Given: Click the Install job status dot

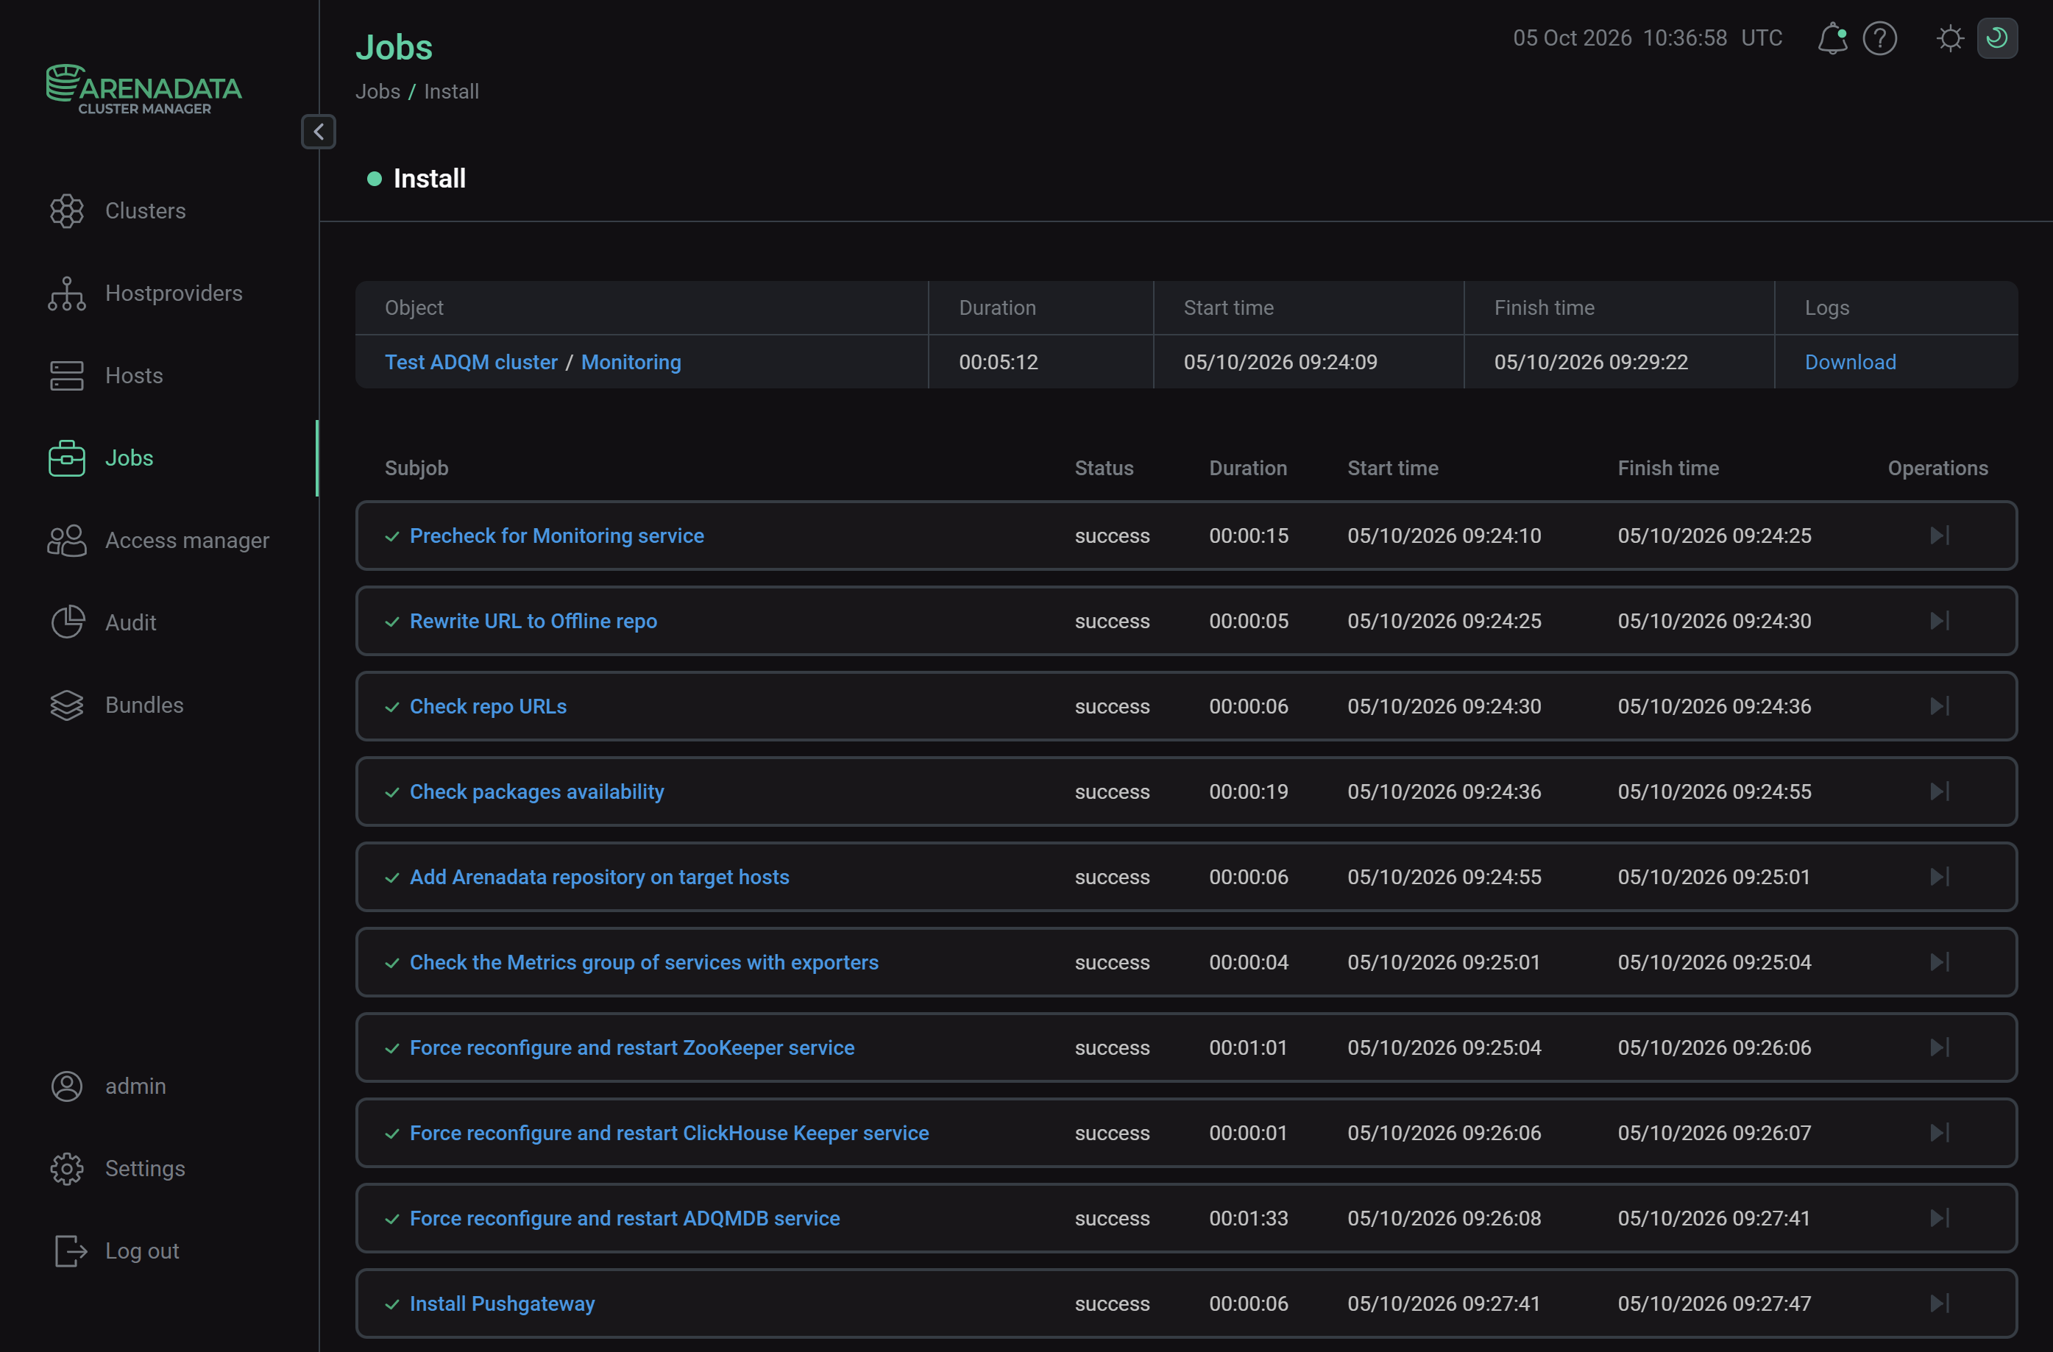Looking at the screenshot, I should pyautogui.click(x=375, y=179).
